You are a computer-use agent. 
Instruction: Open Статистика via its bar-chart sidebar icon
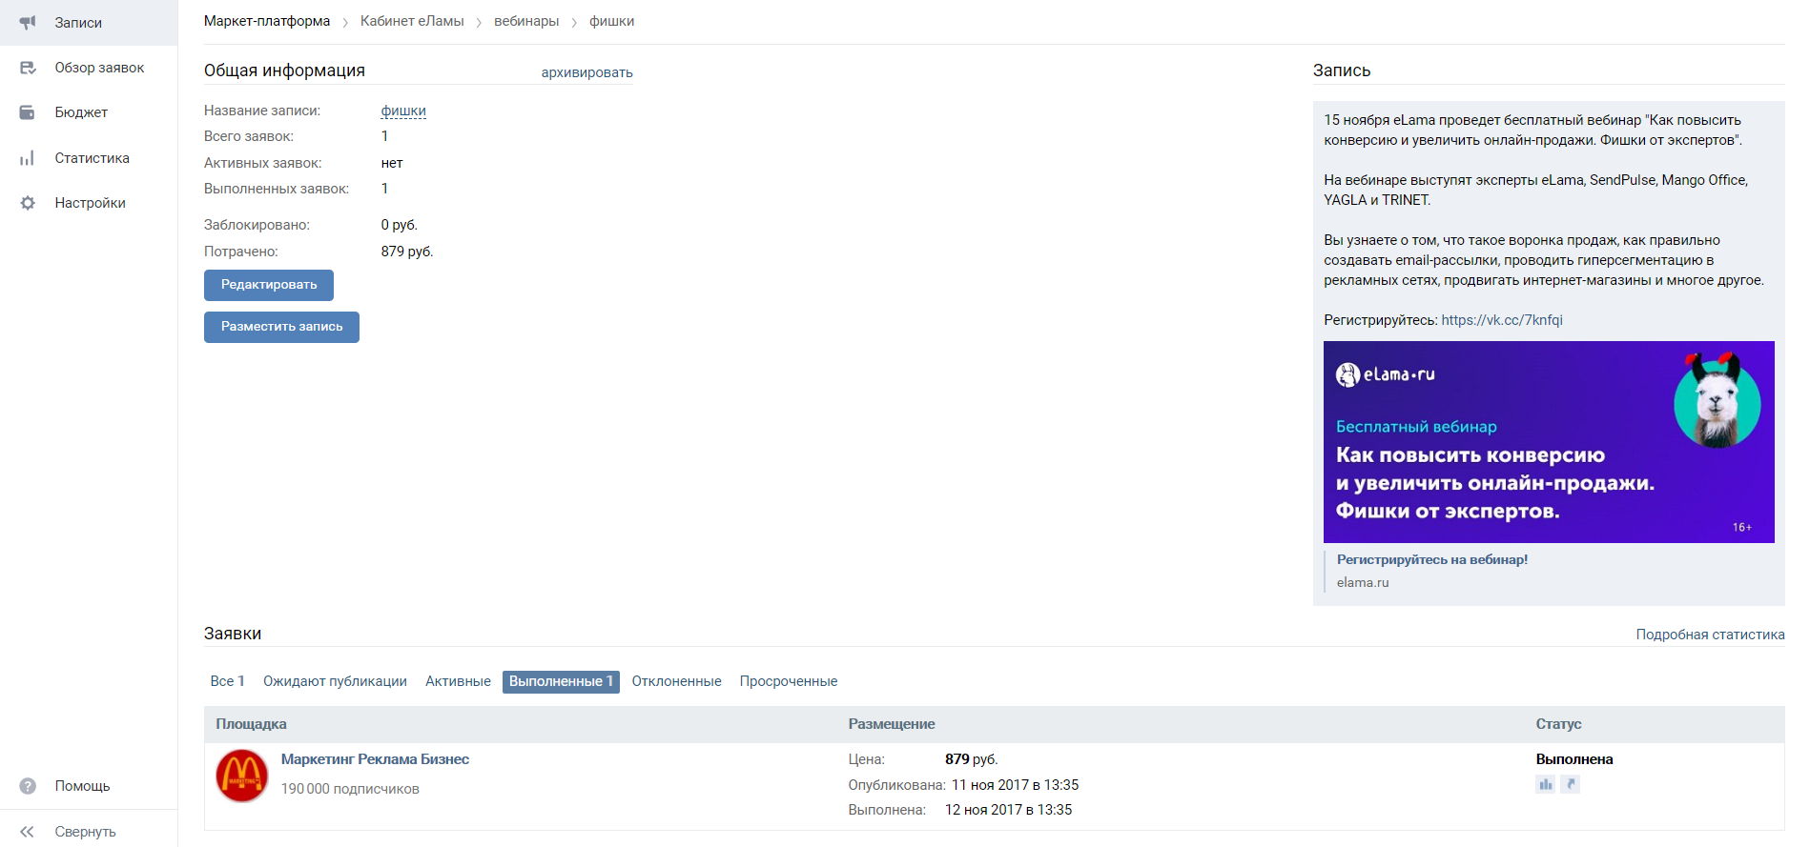[x=28, y=158]
